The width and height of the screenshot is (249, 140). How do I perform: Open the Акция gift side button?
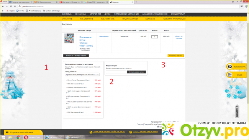pos(237,75)
